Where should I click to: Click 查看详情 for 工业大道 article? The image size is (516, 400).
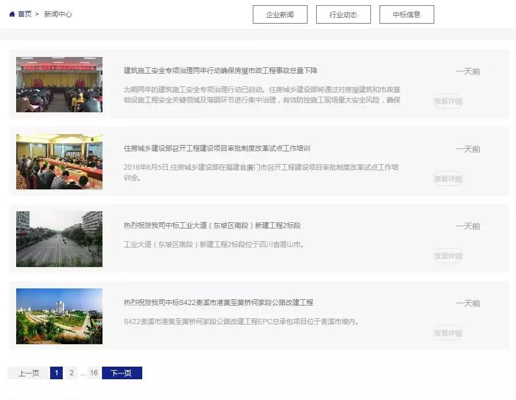[448, 256]
